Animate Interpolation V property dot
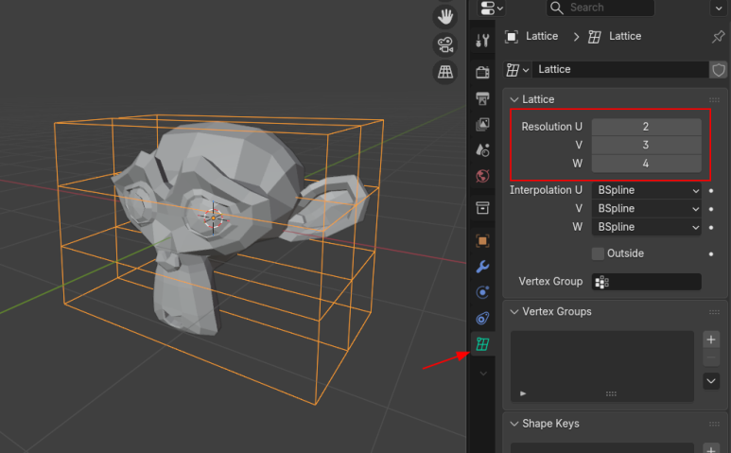 (x=711, y=209)
